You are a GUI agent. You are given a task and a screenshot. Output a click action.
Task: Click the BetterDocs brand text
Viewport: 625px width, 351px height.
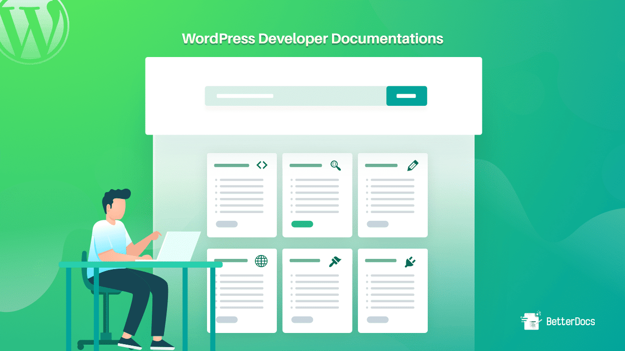570,321
